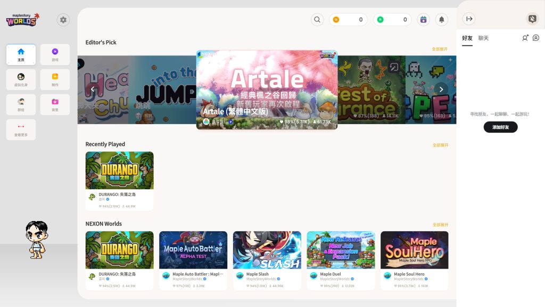The image size is (545, 307).
Task: Open 查看更多 see-more sidebar tile
Action: (x=21, y=130)
